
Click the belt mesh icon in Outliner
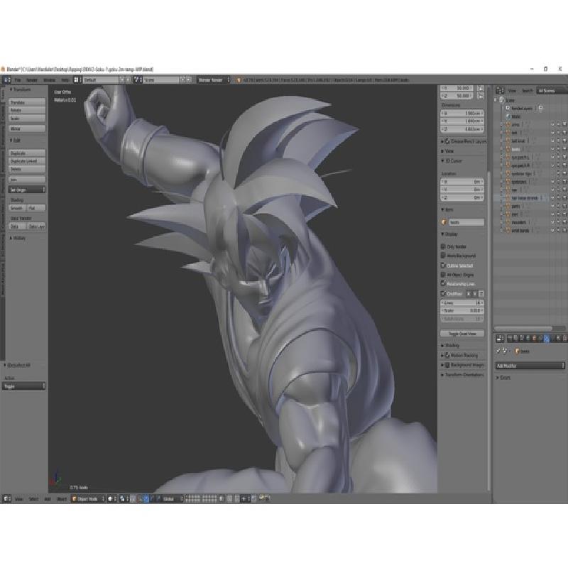click(508, 133)
